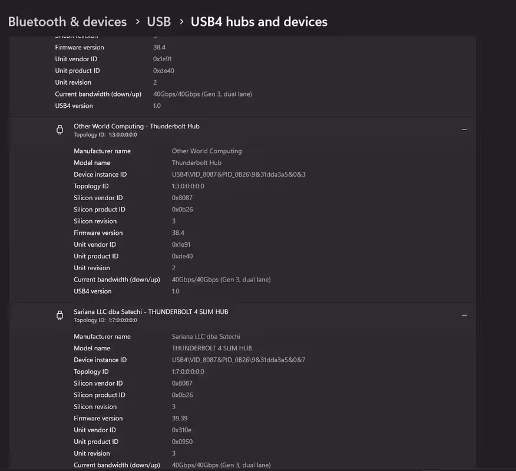Screen dimensions: 516x471
Task: Click the OWC Topology ID value 1:3:0:0:0:0:0
Action: 188,186
